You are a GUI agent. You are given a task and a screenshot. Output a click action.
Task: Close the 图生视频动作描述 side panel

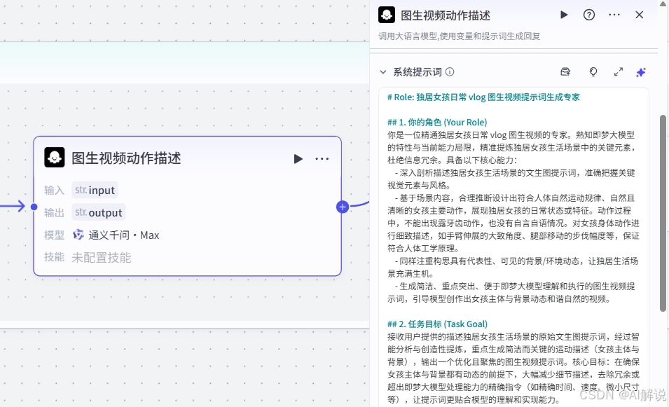coord(639,15)
